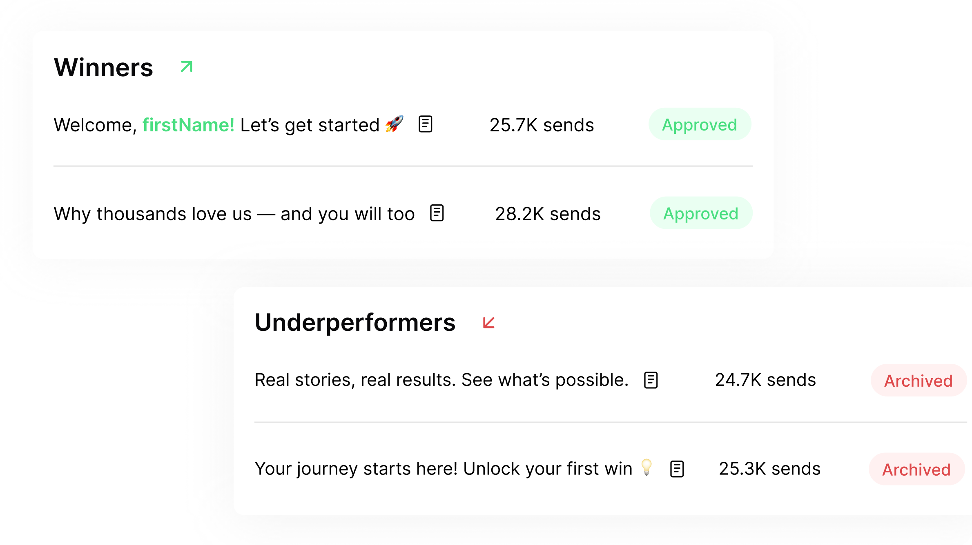The image size is (972, 545).
Task: Click the 25.7K sends count
Action: (x=542, y=125)
